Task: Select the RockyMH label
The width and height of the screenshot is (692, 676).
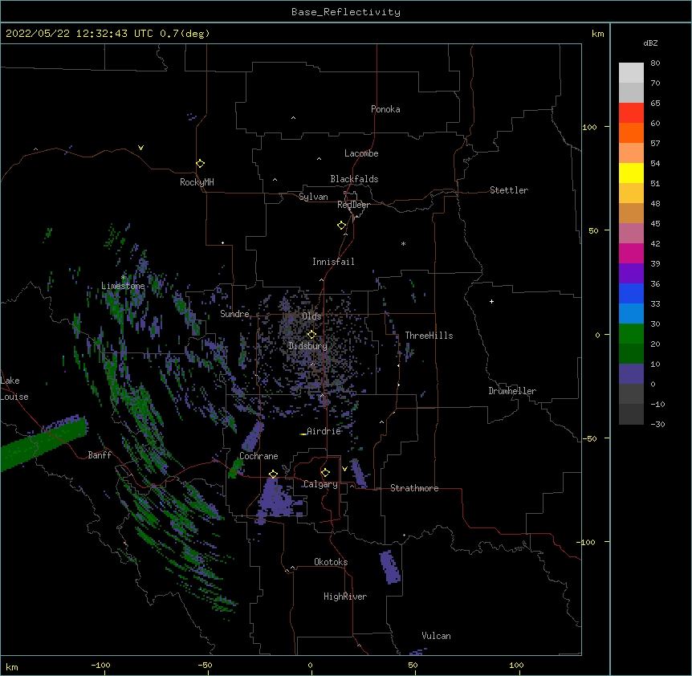Action: tap(197, 182)
